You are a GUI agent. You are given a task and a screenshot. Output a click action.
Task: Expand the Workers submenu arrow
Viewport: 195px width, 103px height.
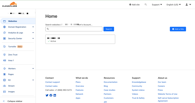[33, 68]
